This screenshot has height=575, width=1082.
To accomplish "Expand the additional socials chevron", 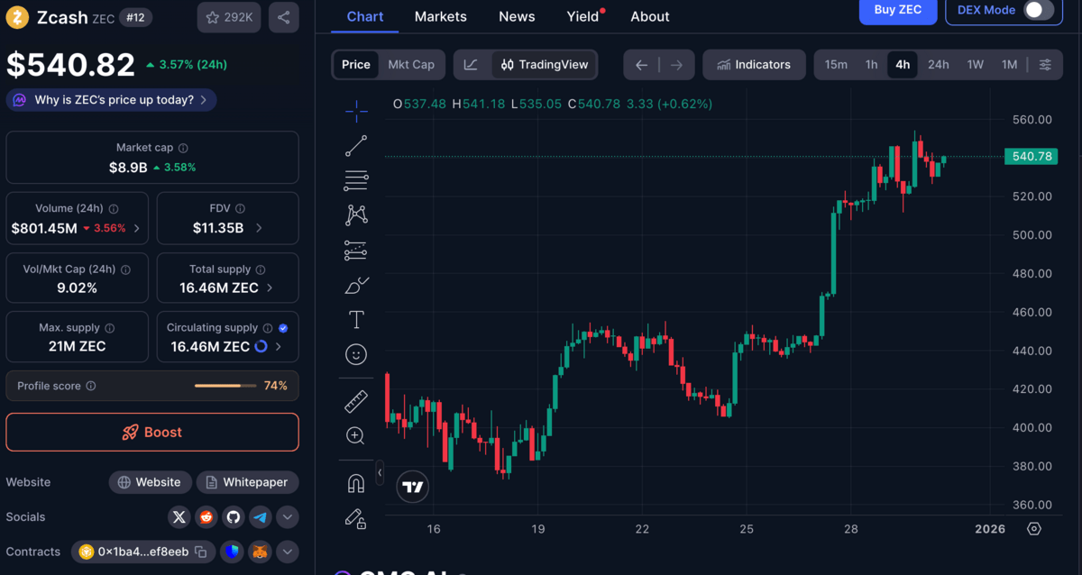I will (287, 517).
